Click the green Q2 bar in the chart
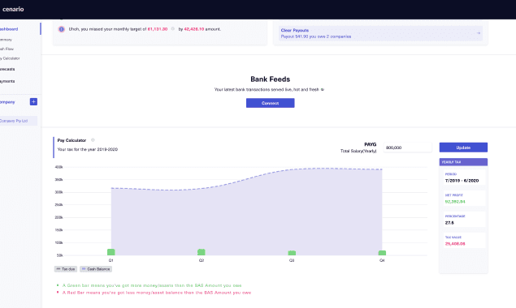This screenshot has height=308, width=516. pos(201,252)
